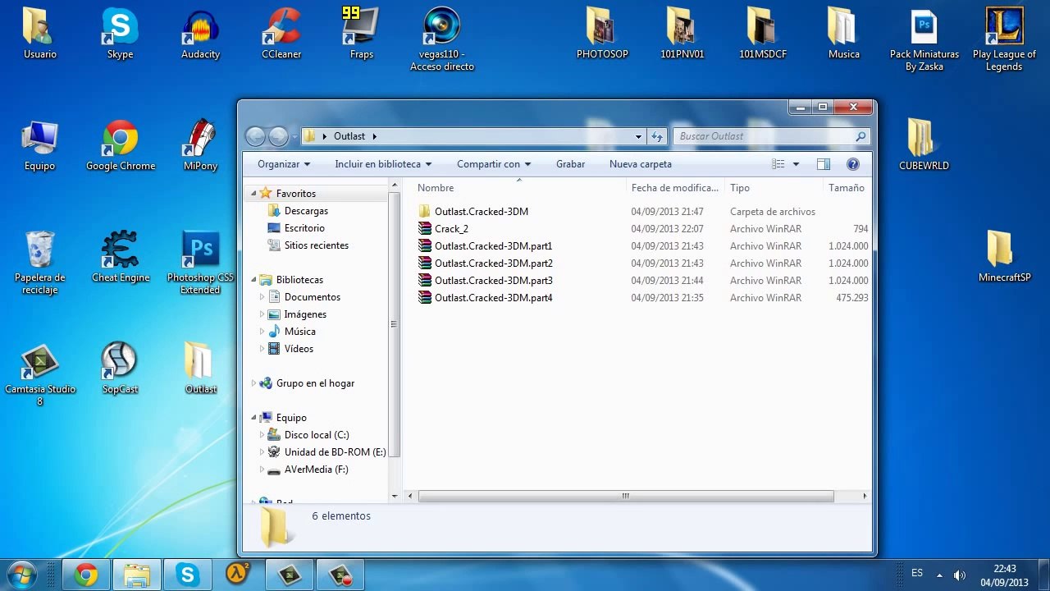1050x591 pixels.
Task: Open vegas110 shortcut on desktop
Action: point(442,39)
